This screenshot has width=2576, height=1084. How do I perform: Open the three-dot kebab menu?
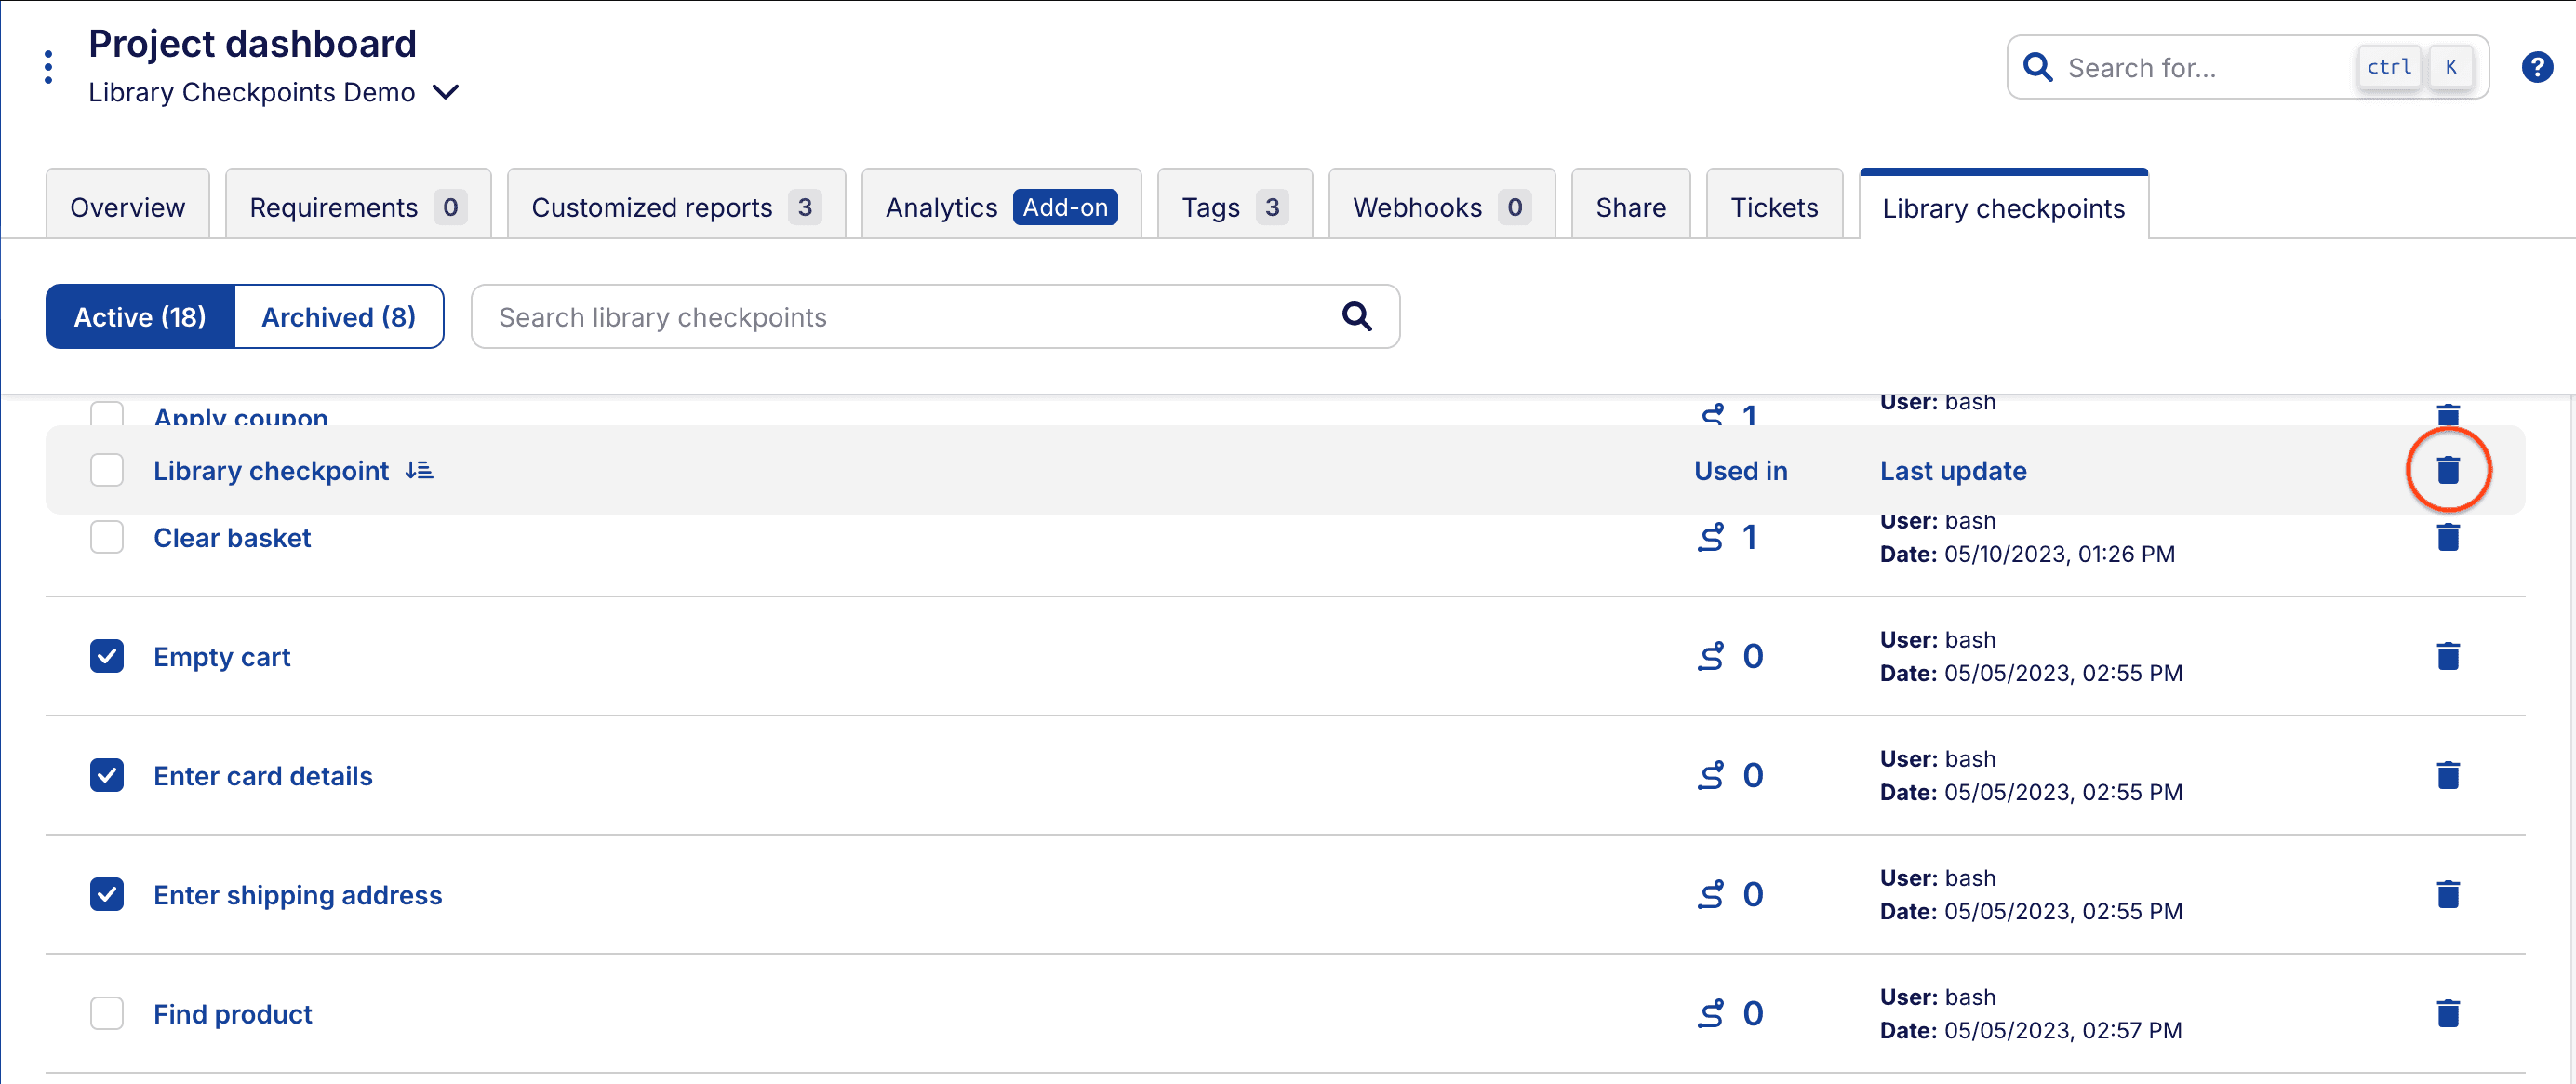point(48,67)
